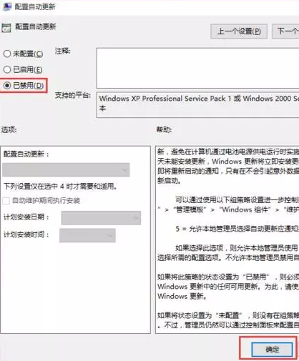The image size is (299, 361).
Task: Click the policy setting icon beside 配置自动更新 heading
Action: pyautogui.click(x=6, y=28)
